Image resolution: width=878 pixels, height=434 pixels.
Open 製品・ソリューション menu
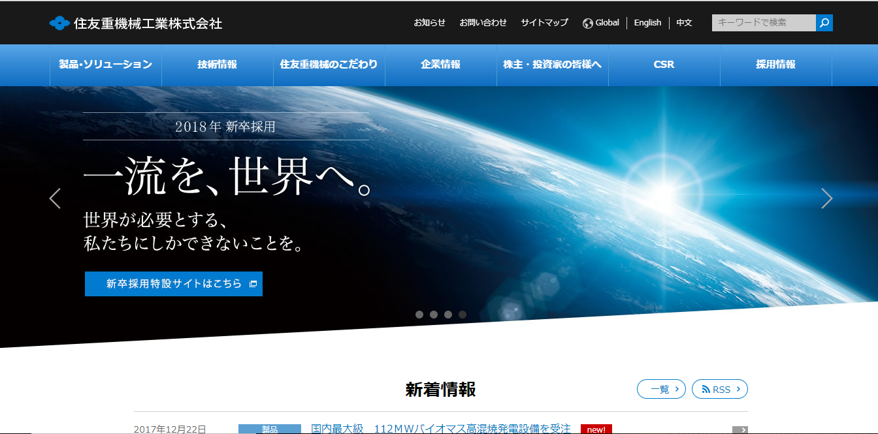(106, 65)
